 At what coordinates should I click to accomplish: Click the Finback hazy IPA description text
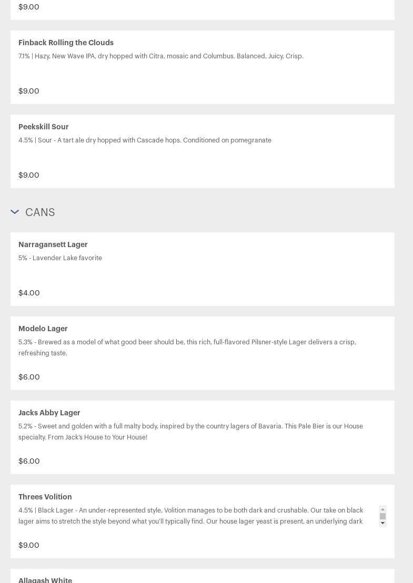point(161,56)
